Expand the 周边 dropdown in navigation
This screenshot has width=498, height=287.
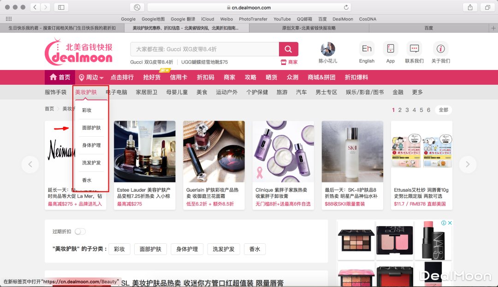coord(91,77)
